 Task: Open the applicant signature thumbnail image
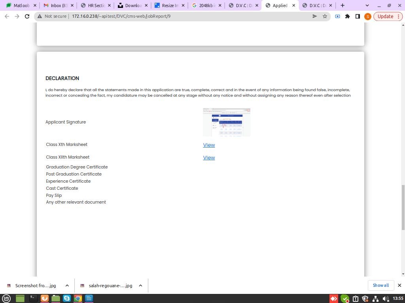226,122
